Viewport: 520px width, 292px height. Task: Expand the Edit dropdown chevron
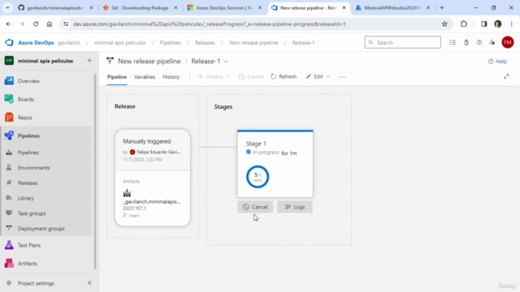(x=328, y=77)
